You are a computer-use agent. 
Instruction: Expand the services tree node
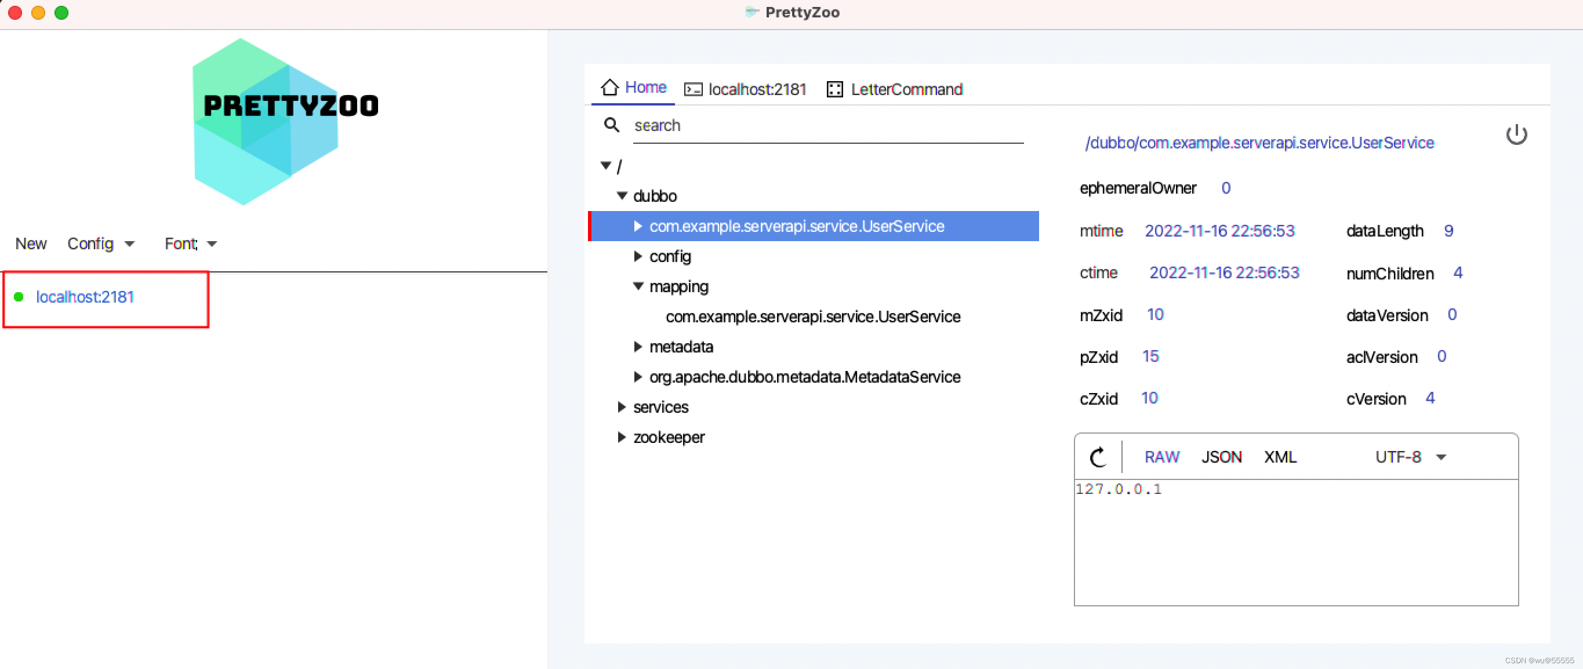(621, 406)
